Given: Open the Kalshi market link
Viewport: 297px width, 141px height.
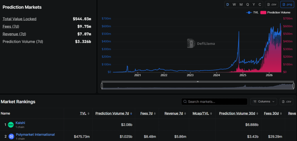Looking at the screenshot, I should click(21, 123).
